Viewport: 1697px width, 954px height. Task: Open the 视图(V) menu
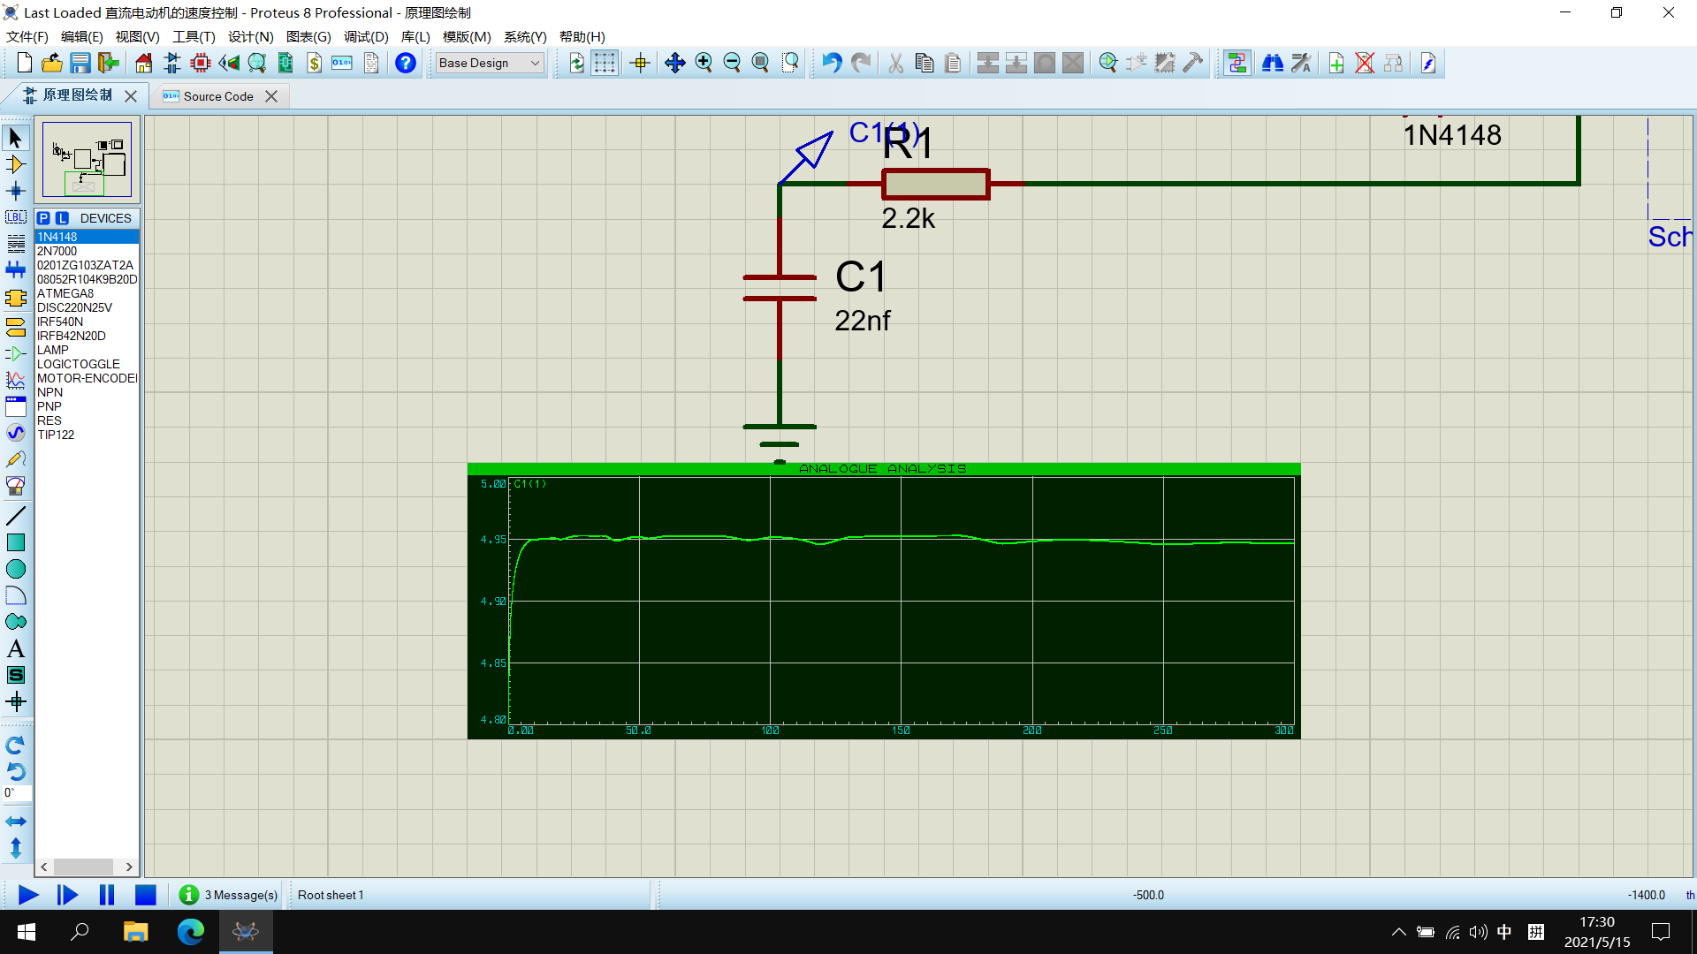point(138,37)
